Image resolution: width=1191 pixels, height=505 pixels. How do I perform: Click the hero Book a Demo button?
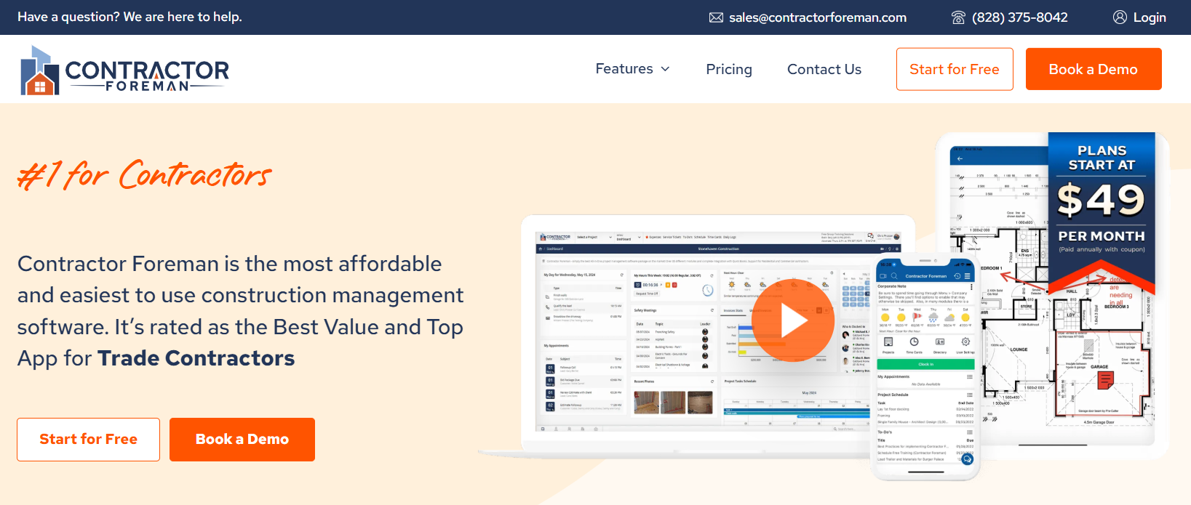click(x=242, y=440)
